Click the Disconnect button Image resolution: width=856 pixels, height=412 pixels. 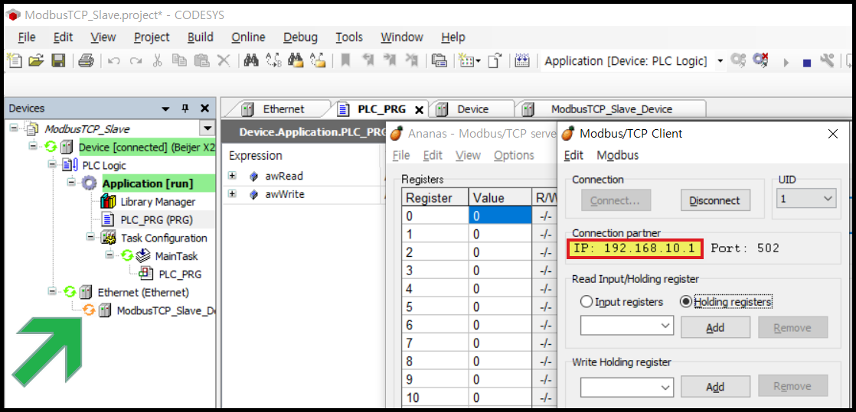[x=714, y=200]
